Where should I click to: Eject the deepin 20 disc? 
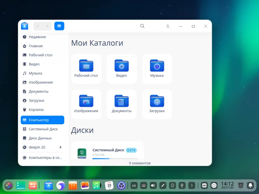click(61, 147)
